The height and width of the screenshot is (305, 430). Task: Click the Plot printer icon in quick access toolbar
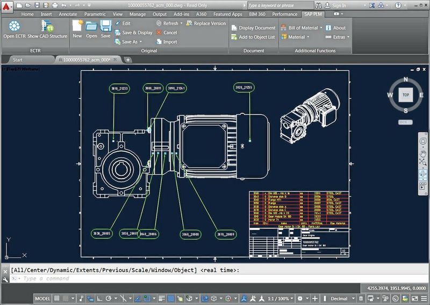(55, 5)
